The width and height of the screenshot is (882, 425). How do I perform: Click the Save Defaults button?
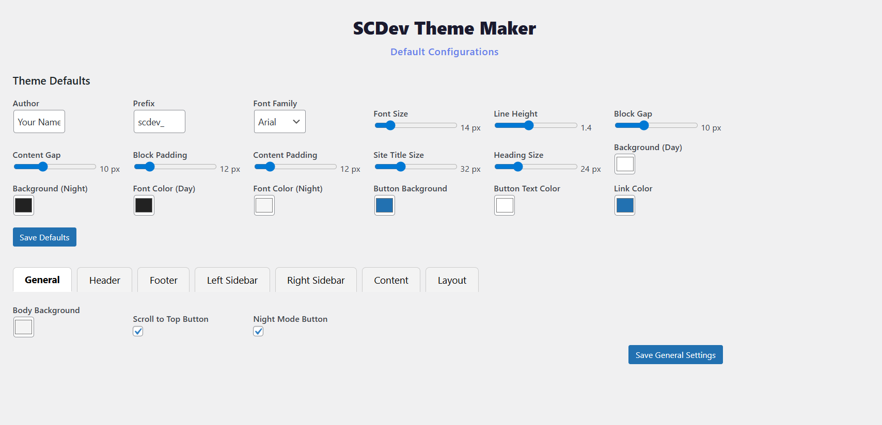44,237
